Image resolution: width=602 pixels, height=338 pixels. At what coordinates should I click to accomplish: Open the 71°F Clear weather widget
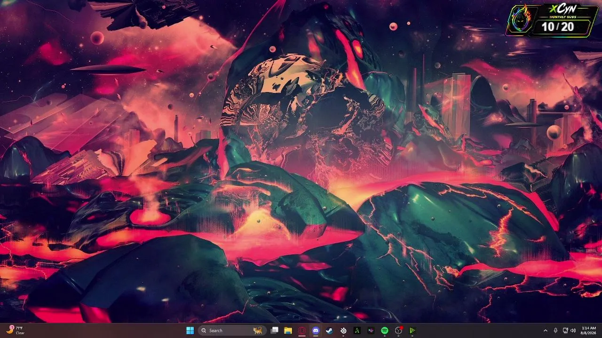(x=16, y=330)
